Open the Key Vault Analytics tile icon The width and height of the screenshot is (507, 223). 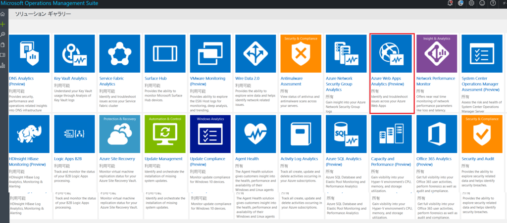click(74, 53)
